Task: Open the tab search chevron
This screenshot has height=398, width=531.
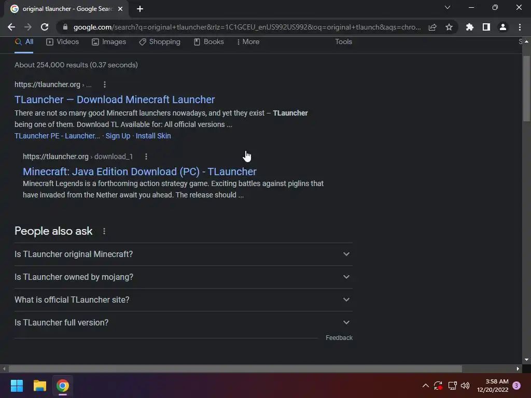Action: click(x=448, y=7)
